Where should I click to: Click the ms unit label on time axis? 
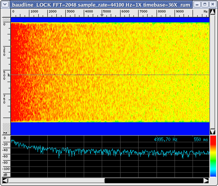coord(5,133)
